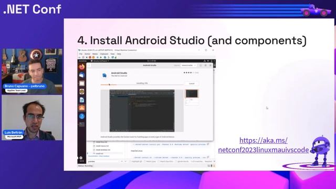336x189 pixels.
Task: Open Files manager from the dock
Action: [82, 83]
